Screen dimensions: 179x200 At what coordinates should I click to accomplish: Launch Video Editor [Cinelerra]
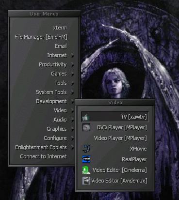(120, 170)
